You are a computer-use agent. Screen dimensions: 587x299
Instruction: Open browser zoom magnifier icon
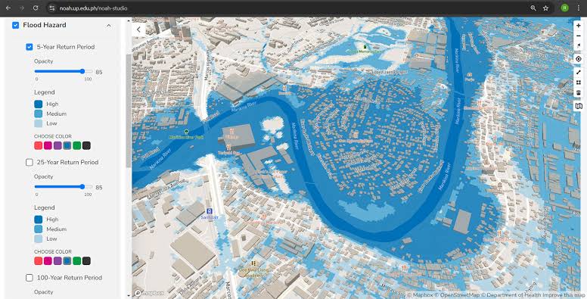click(x=533, y=8)
